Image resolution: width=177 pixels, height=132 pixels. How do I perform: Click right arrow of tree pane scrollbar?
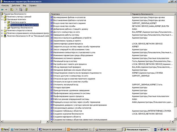click(48, 122)
